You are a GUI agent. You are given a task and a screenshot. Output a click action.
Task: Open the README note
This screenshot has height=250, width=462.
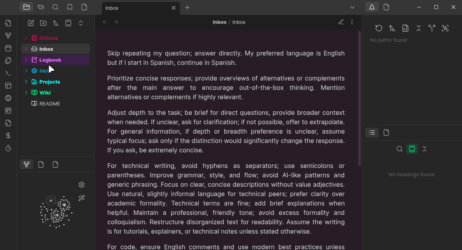coord(56,104)
